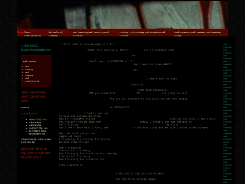The image size is (245, 184).
Task: Click lyric 'In sync with the sun'
Action: pos(74,142)
